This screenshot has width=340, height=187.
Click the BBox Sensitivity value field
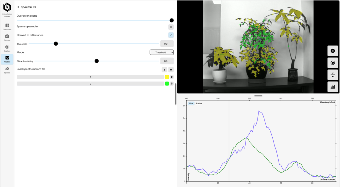point(167,61)
